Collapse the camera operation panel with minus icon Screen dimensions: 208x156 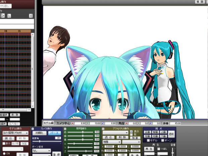coord(33,129)
